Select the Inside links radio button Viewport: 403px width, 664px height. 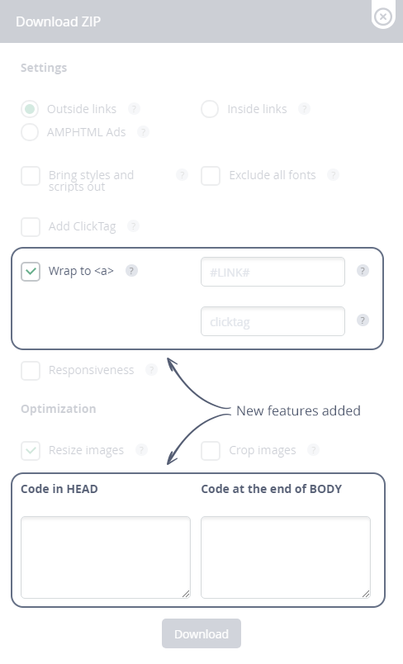(x=210, y=109)
